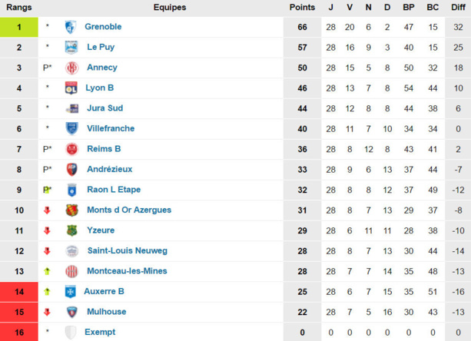Screen dimensions: 471x341
Task: Click the red rank 14 cell
Action: (19, 292)
